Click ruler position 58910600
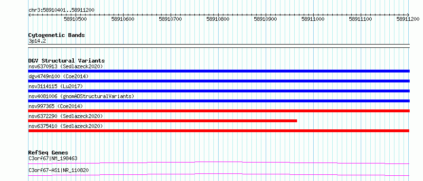Image resolution: width=423 pixels, height=181 pixels. [x=123, y=19]
